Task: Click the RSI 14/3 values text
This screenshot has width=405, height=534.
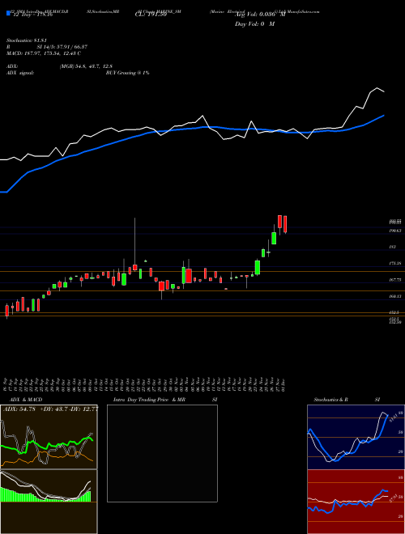Action: [x=62, y=47]
